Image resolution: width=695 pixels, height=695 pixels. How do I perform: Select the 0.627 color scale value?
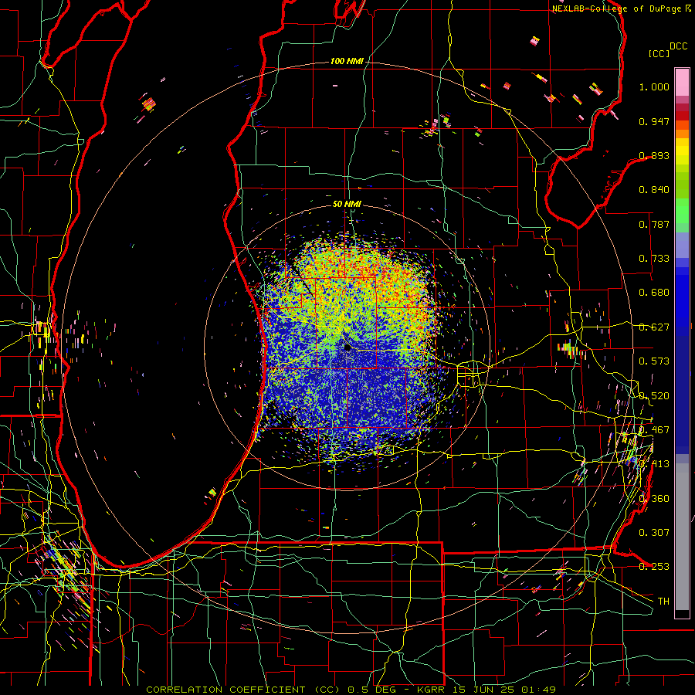pyautogui.click(x=654, y=327)
